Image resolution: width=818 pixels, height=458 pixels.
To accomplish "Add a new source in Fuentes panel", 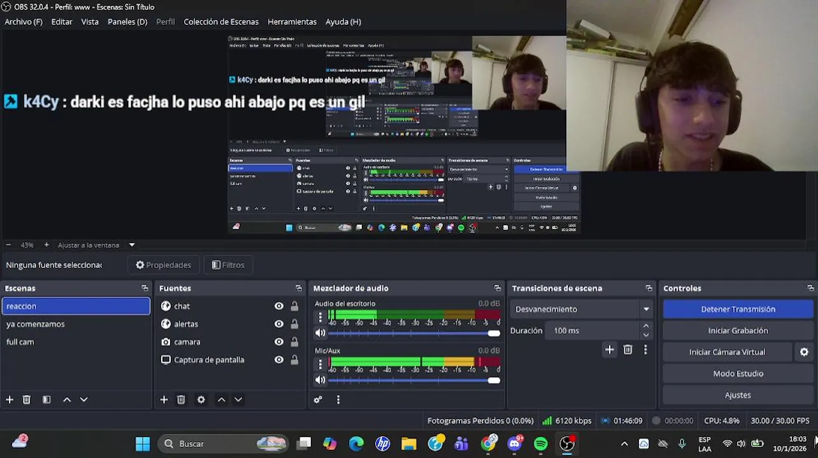I will pos(164,399).
